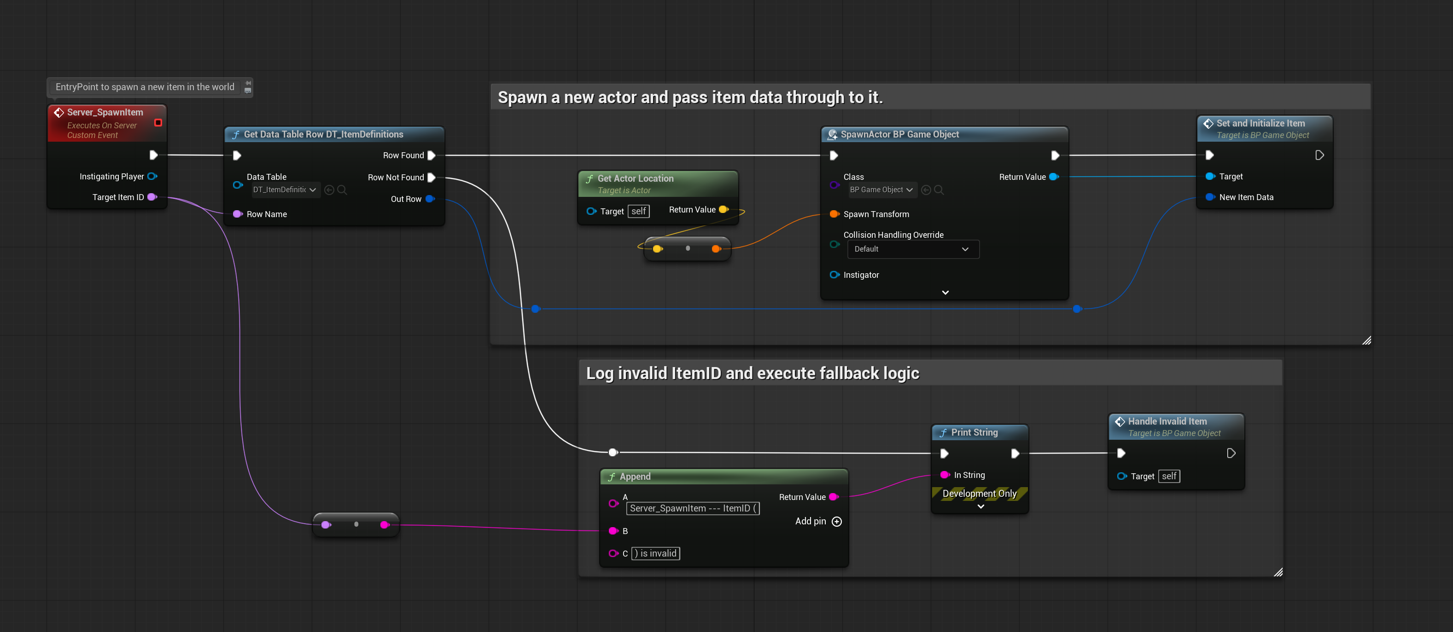The width and height of the screenshot is (1453, 632).
Task: Click Append Return Value output pin
Action: click(834, 497)
